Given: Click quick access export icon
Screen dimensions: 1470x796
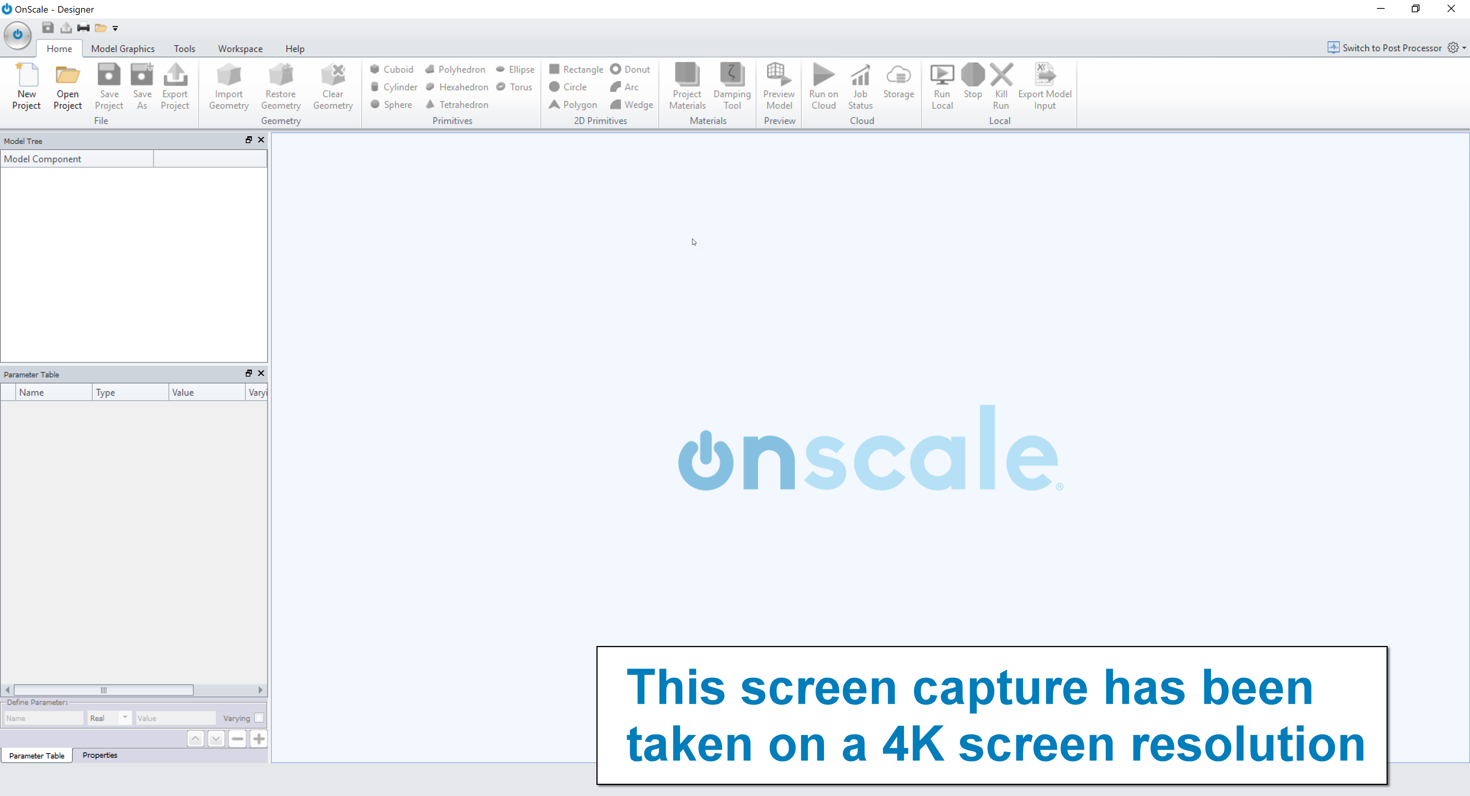Looking at the screenshot, I should pyautogui.click(x=66, y=28).
